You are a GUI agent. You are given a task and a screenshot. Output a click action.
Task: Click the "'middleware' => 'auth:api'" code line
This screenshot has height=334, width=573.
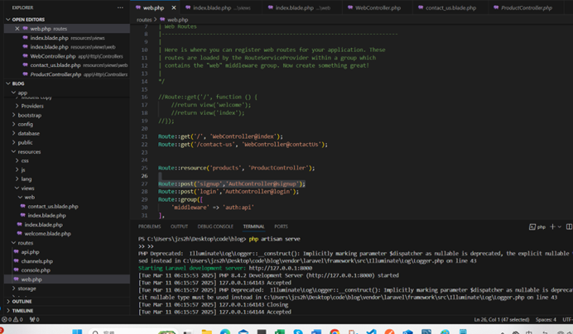coord(213,208)
